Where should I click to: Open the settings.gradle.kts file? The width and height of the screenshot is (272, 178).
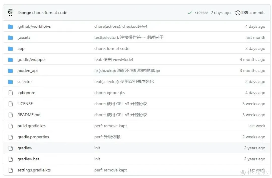[34, 170]
